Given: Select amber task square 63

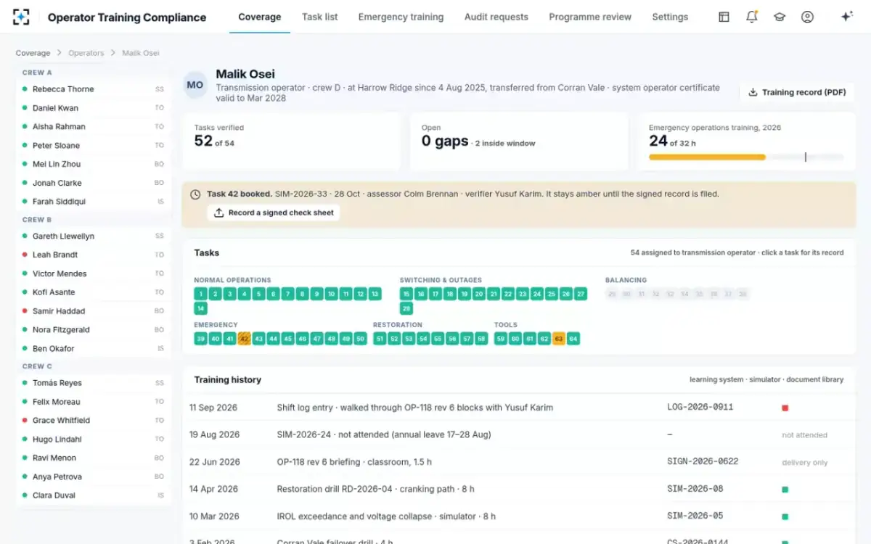Looking at the screenshot, I should click(558, 339).
